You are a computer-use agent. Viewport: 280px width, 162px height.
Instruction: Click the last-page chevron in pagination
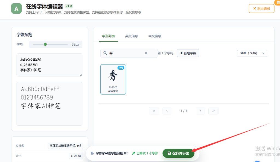214,111
